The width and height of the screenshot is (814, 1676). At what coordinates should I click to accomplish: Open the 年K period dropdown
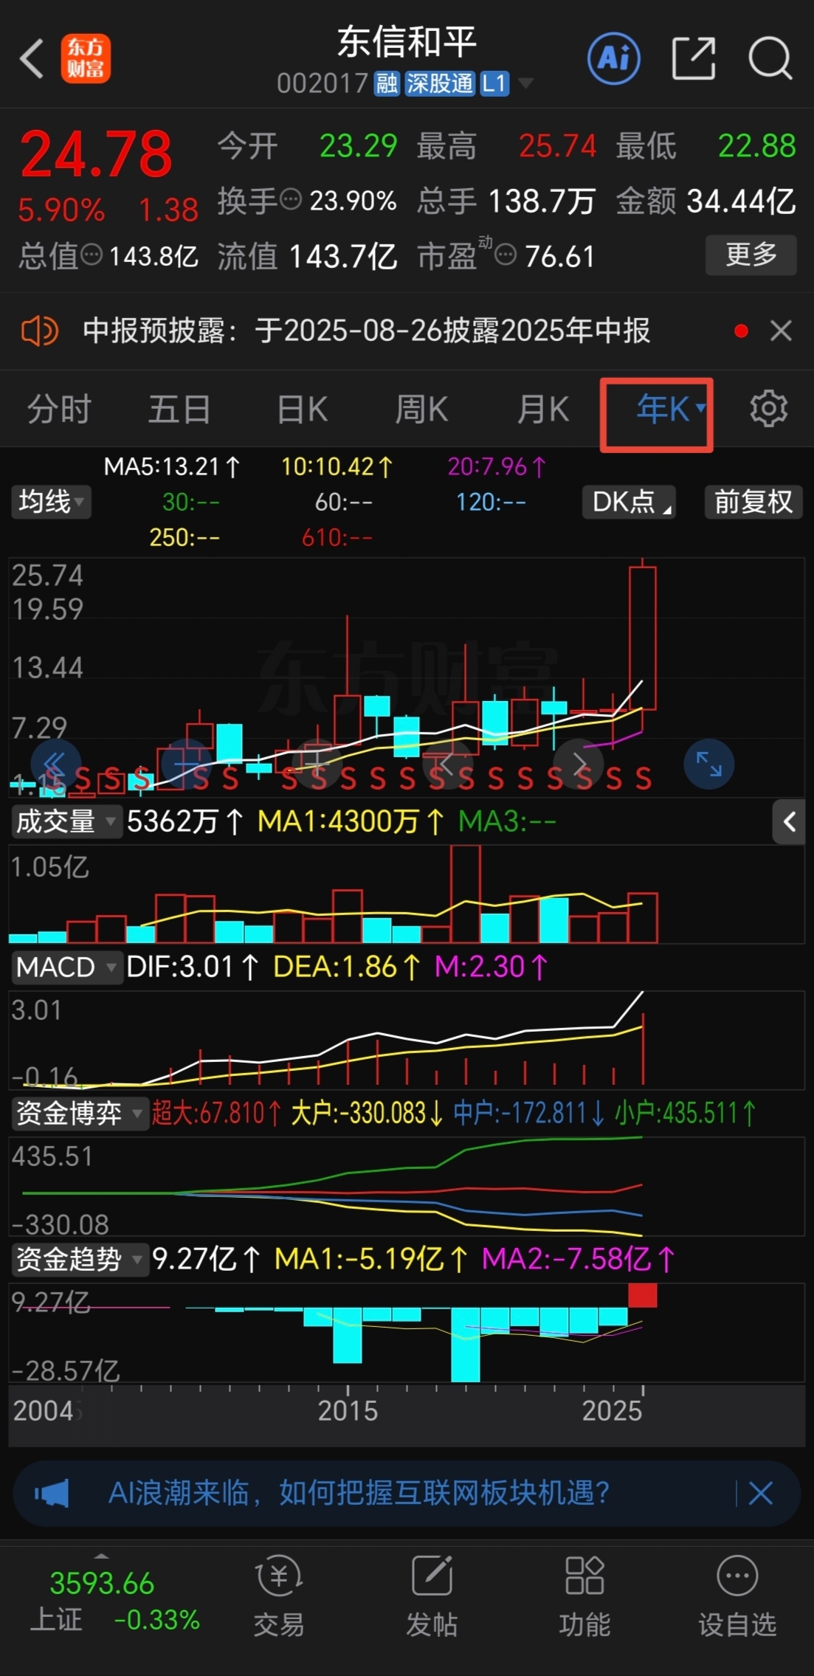point(670,409)
